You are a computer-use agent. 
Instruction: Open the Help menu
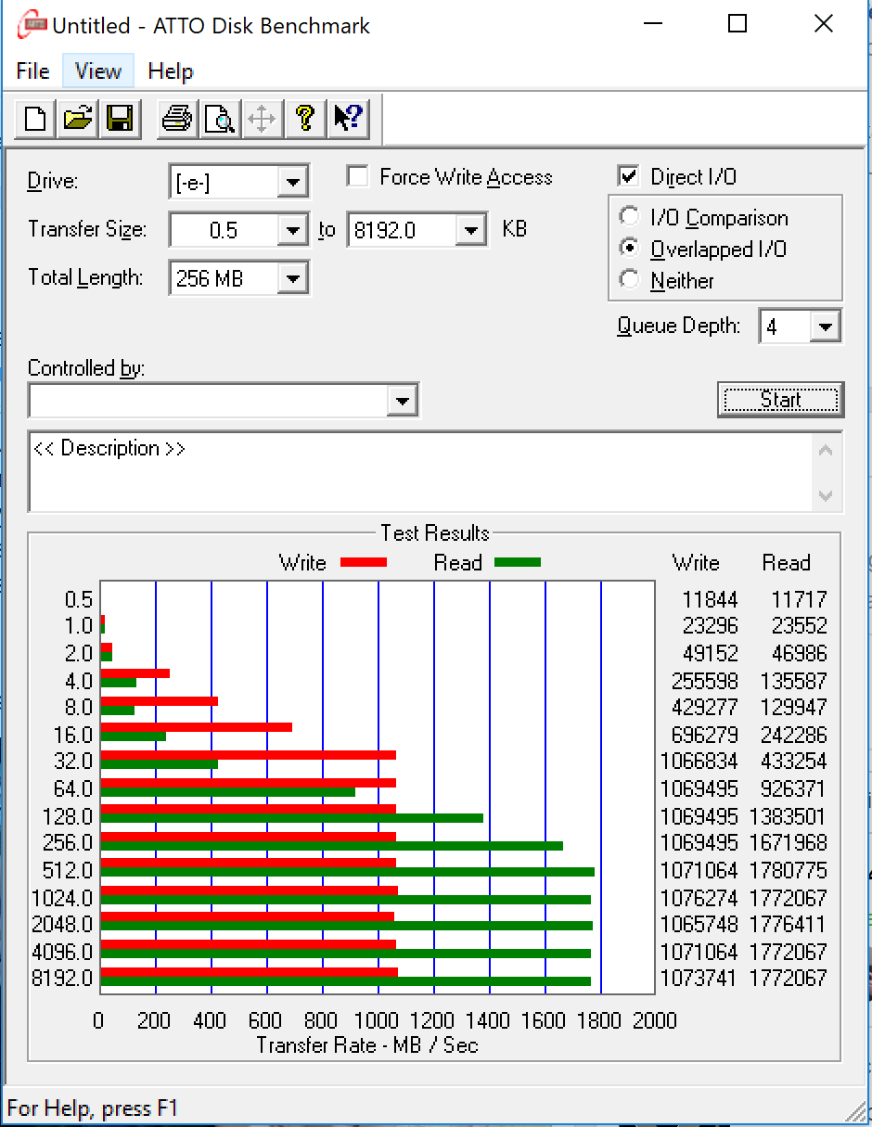click(x=170, y=71)
